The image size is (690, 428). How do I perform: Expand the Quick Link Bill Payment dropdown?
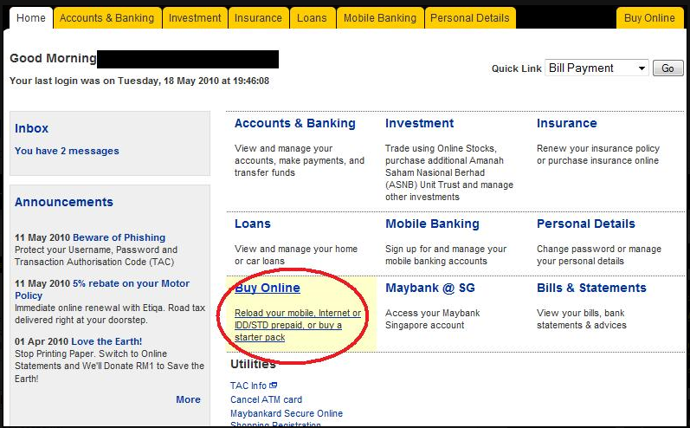[x=596, y=68]
